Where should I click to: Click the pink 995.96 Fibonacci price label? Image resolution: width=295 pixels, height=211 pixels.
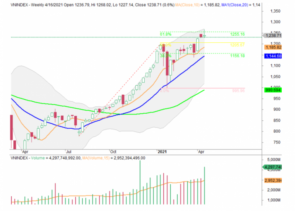click(x=238, y=91)
